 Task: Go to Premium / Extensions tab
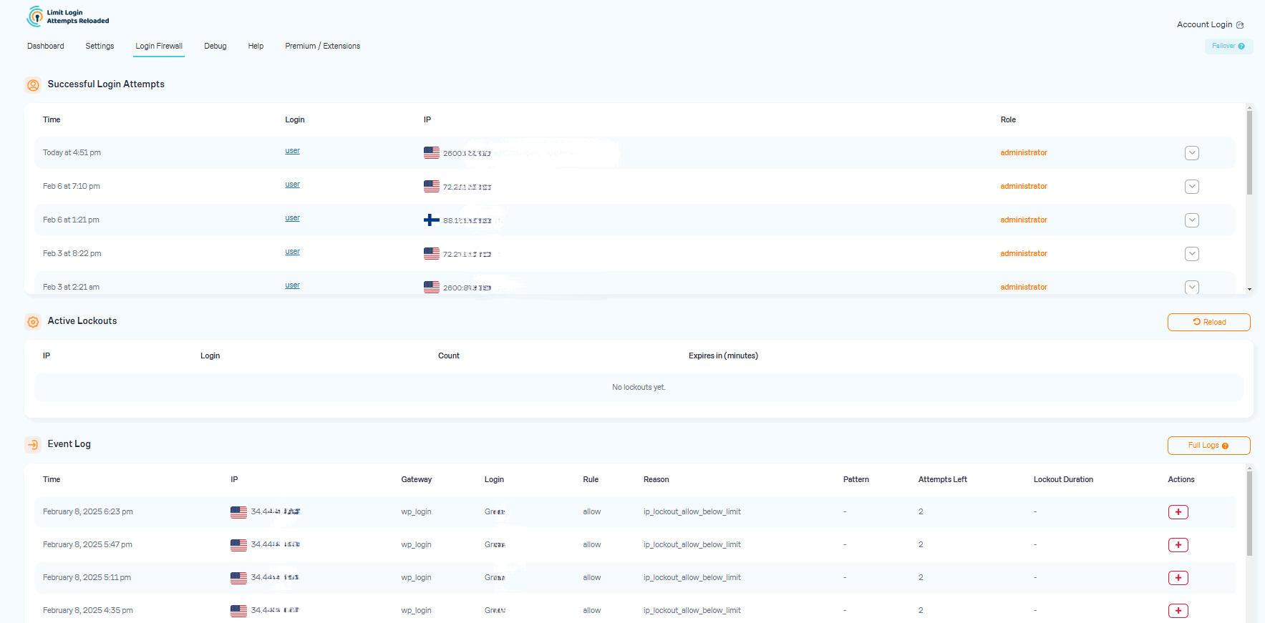point(322,46)
